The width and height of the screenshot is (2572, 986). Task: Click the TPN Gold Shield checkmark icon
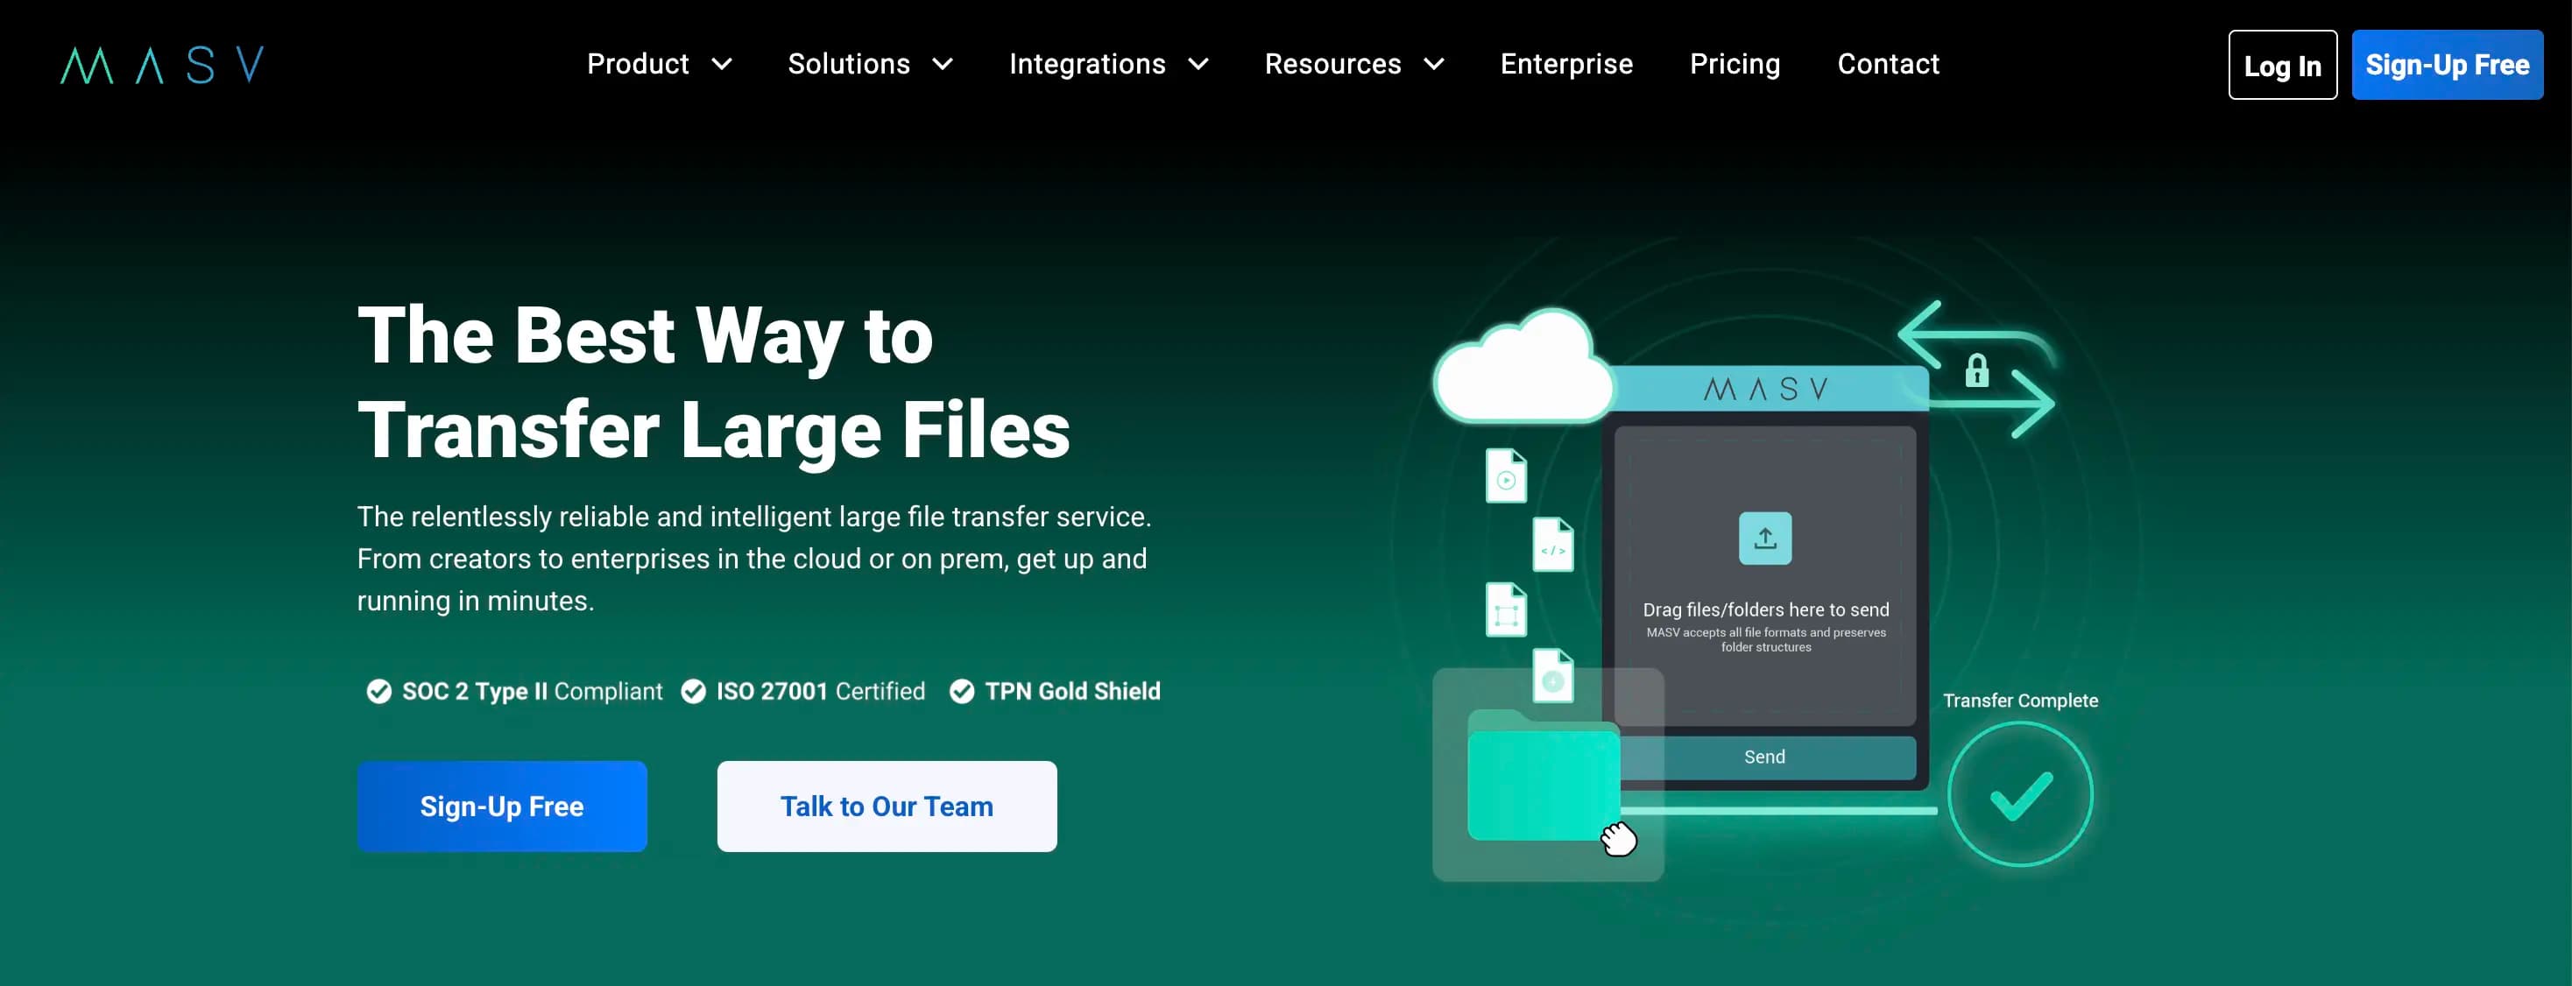coord(962,692)
